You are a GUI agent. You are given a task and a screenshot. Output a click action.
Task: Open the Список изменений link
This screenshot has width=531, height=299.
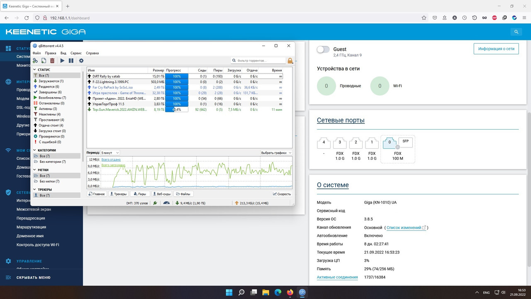(x=406, y=228)
